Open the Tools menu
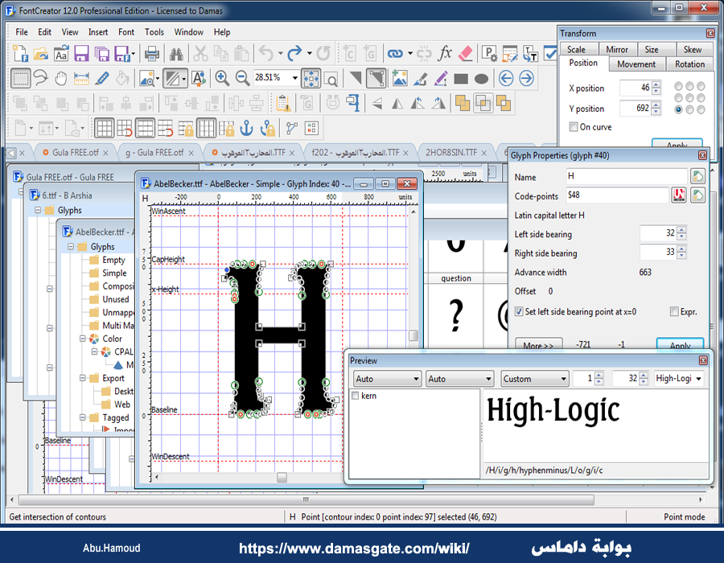724x563 pixels. pos(154,32)
